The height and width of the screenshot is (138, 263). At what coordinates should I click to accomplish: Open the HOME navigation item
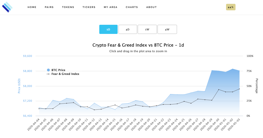(32, 7)
